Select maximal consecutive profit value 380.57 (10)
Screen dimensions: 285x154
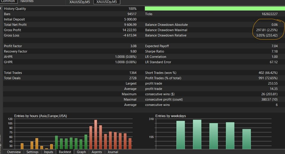[x=269, y=99]
